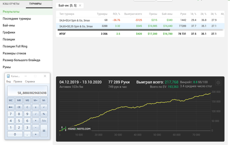Screen dimensions: 230x145
Task: Click calculator plus-minus sign button
Action: point(35,107)
